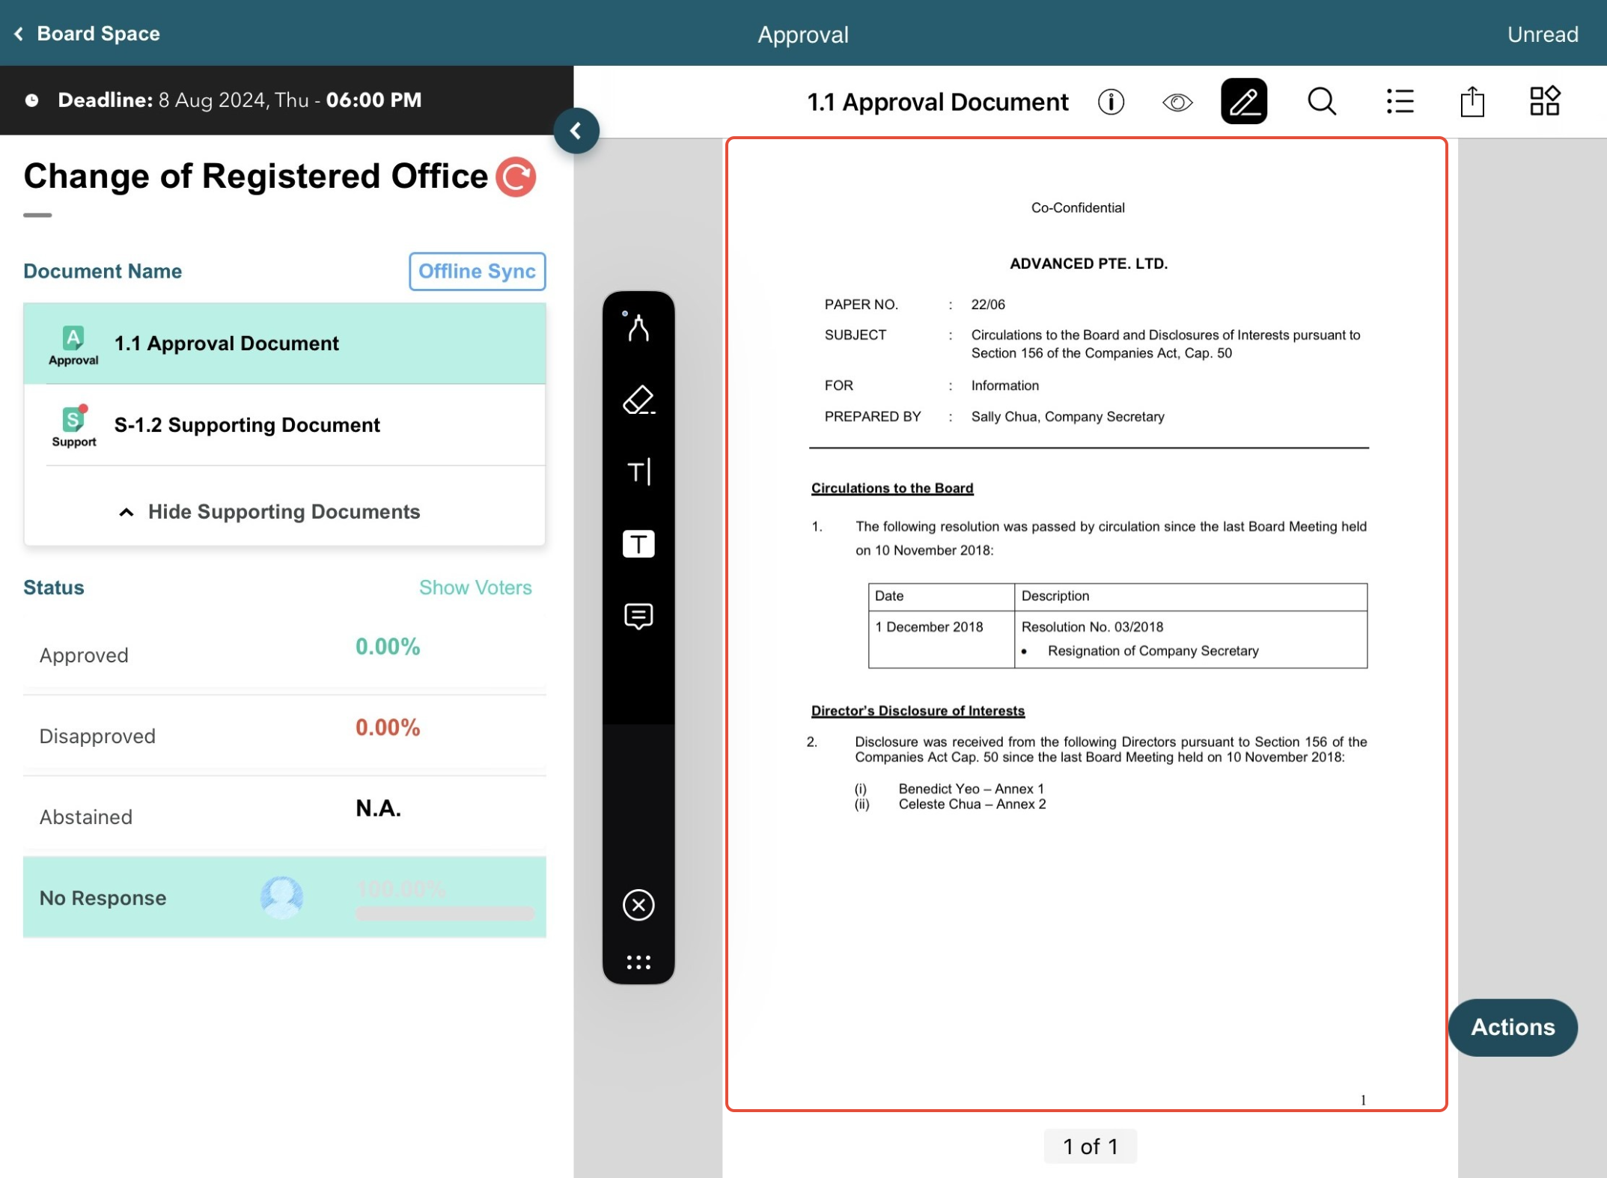Add a comment note annotation

coord(638,616)
